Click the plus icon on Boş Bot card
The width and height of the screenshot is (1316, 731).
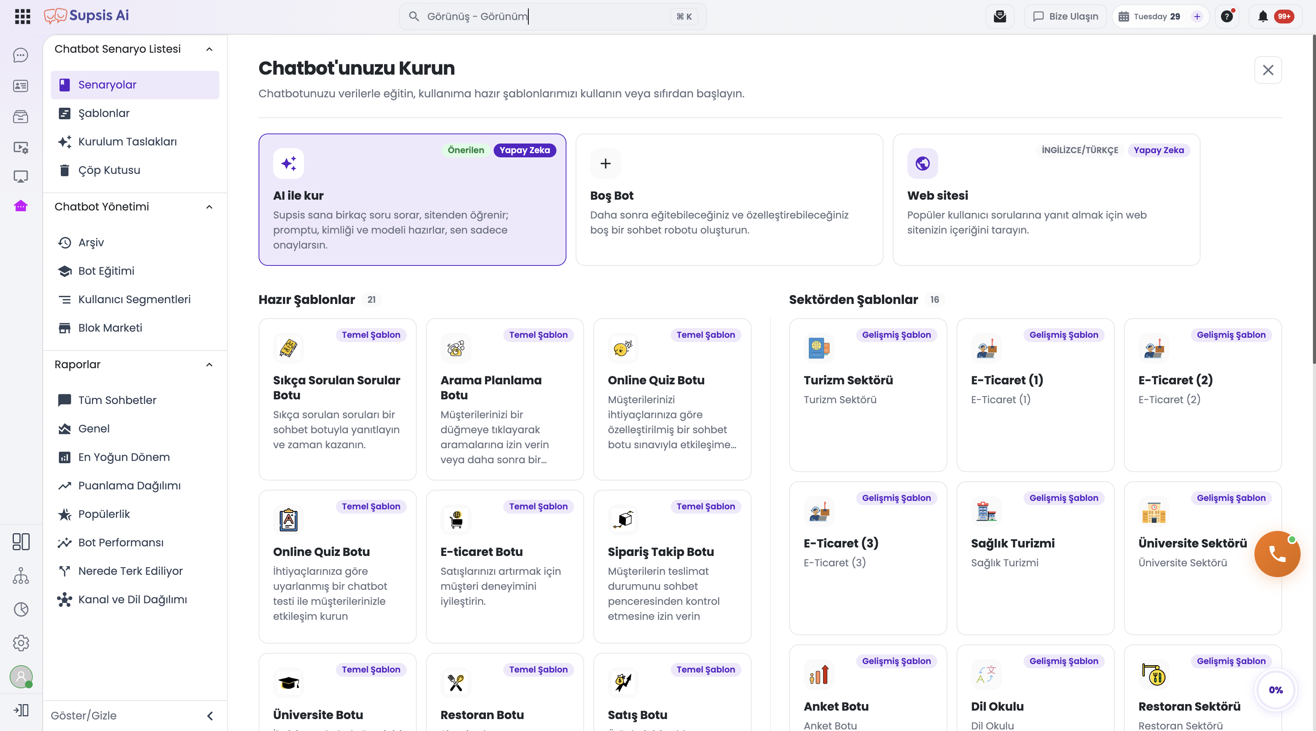(x=605, y=164)
